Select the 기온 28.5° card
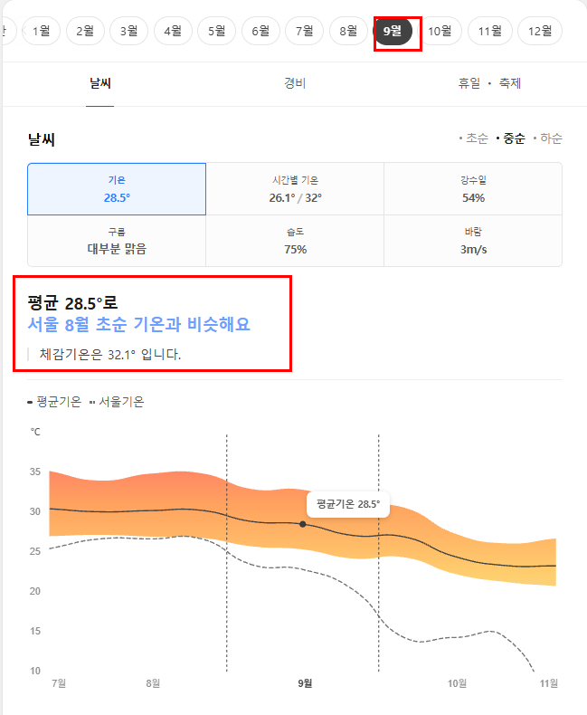This screenshot has height=715, width=587. 117,189
